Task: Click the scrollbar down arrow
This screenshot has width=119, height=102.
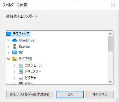Action: [110, 82]
